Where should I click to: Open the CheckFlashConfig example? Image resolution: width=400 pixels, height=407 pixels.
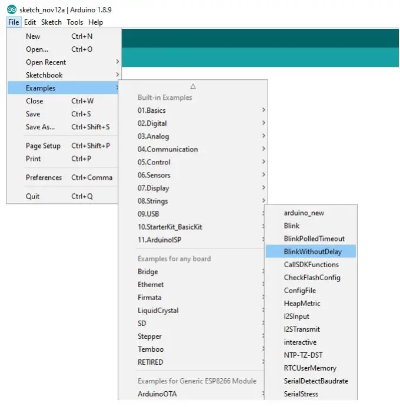tap(311, 278)
